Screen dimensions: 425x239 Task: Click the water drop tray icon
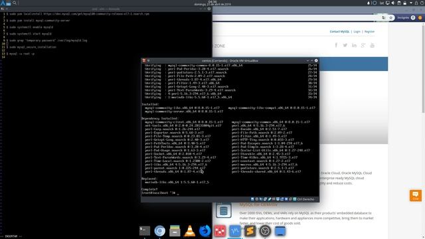(369, 3)
